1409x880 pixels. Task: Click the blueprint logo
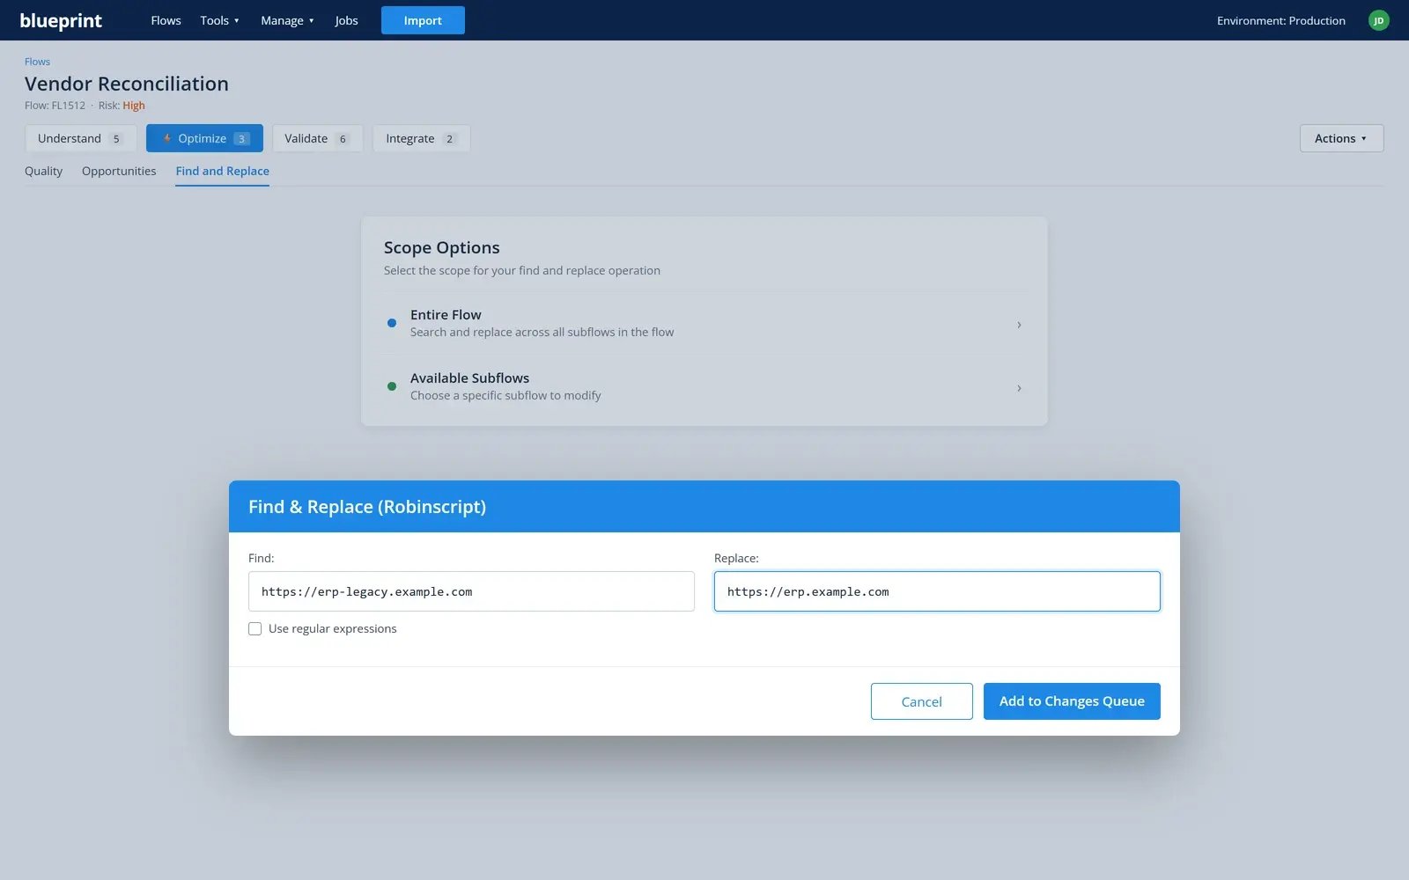61,20
